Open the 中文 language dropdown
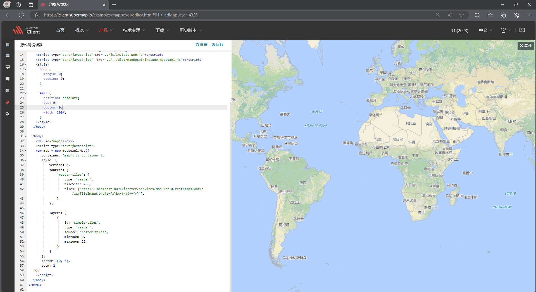This screenshot has height=292, width=536. (485, 30)
